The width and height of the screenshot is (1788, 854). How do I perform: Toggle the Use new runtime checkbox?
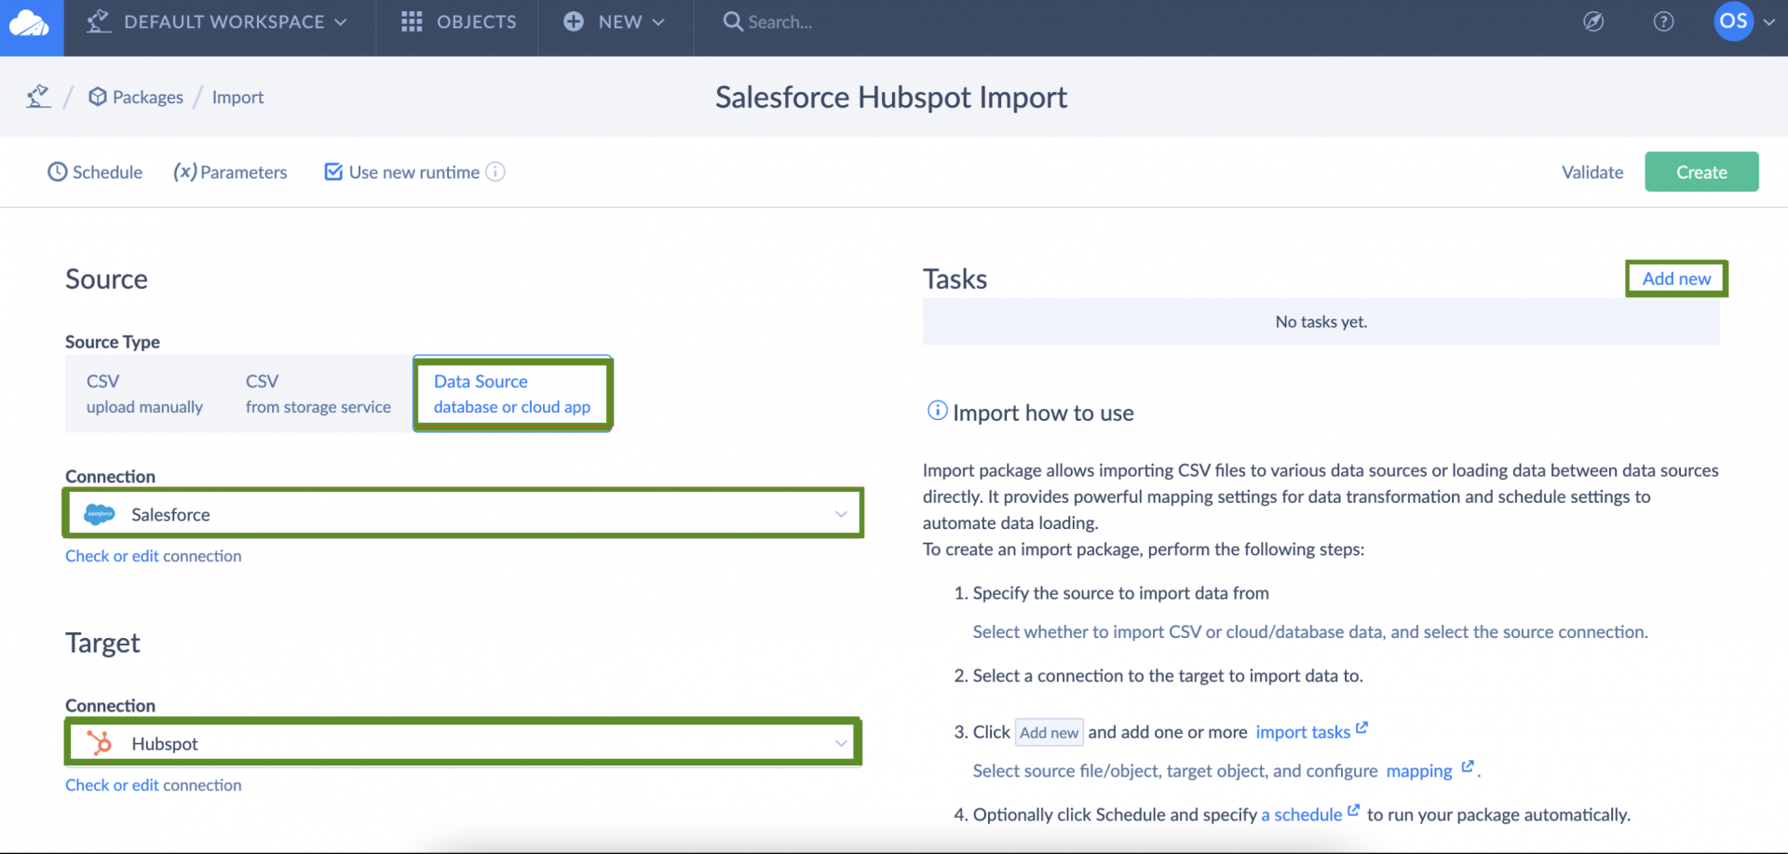[x=332, y=171]
